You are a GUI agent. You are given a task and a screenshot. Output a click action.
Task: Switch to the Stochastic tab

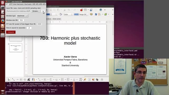[x=28, y=4]
